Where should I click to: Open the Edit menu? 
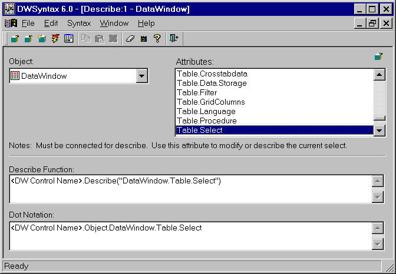51,23
